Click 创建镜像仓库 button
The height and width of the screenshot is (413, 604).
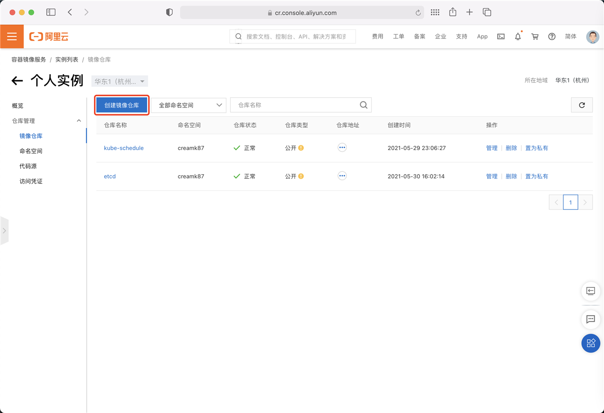[x=122, y=105]
